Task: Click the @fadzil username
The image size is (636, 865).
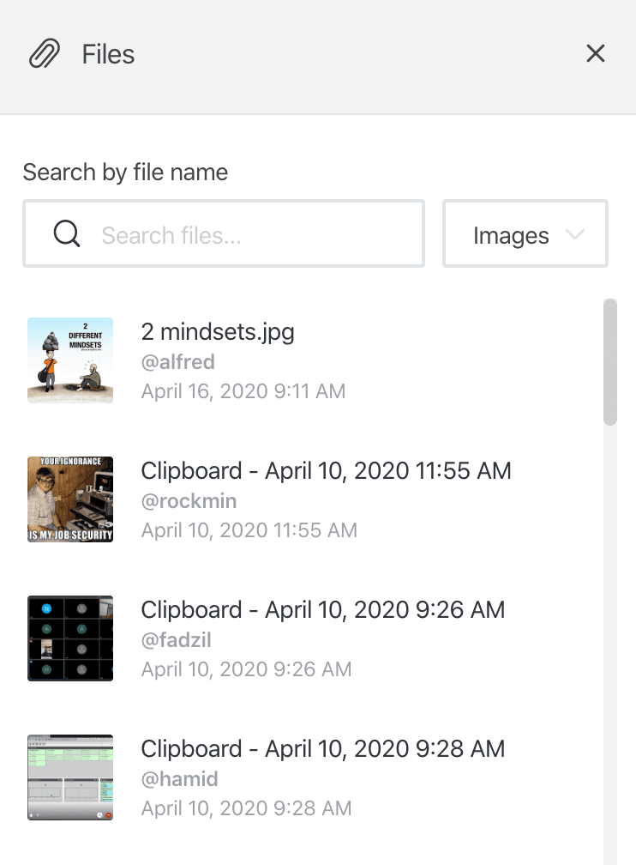Action: point(176,640)
